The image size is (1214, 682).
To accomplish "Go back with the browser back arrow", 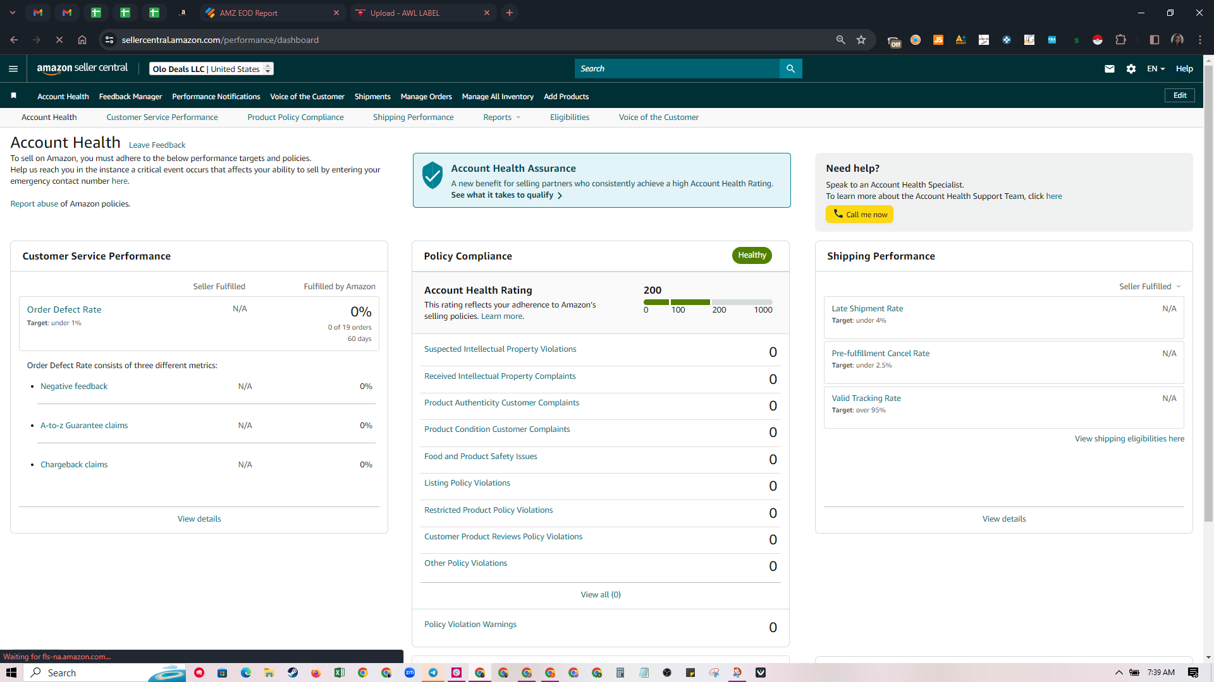I will click(14, 40).
